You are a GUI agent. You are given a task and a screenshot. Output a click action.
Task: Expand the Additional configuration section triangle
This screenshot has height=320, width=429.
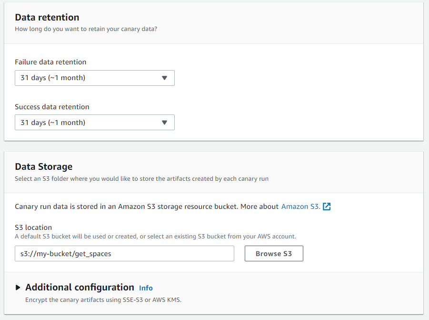(18, 288)
